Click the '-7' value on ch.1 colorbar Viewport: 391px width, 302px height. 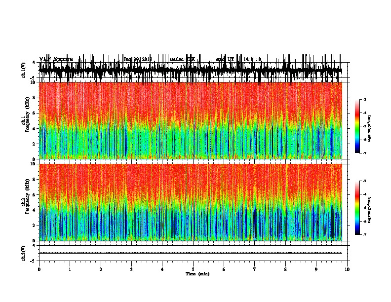click(x=364, y=153)
